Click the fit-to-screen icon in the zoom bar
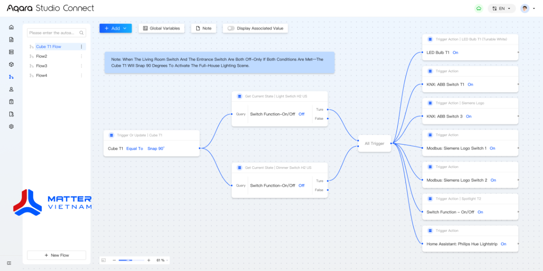This screenshot has width=543, height=271. click(x=104, y=260)
